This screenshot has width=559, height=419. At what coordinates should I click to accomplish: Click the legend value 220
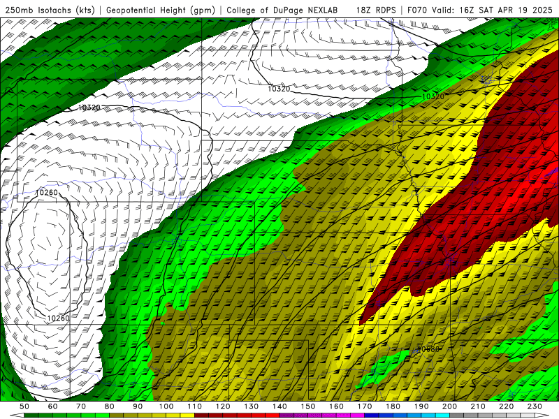tap(507, 406)
